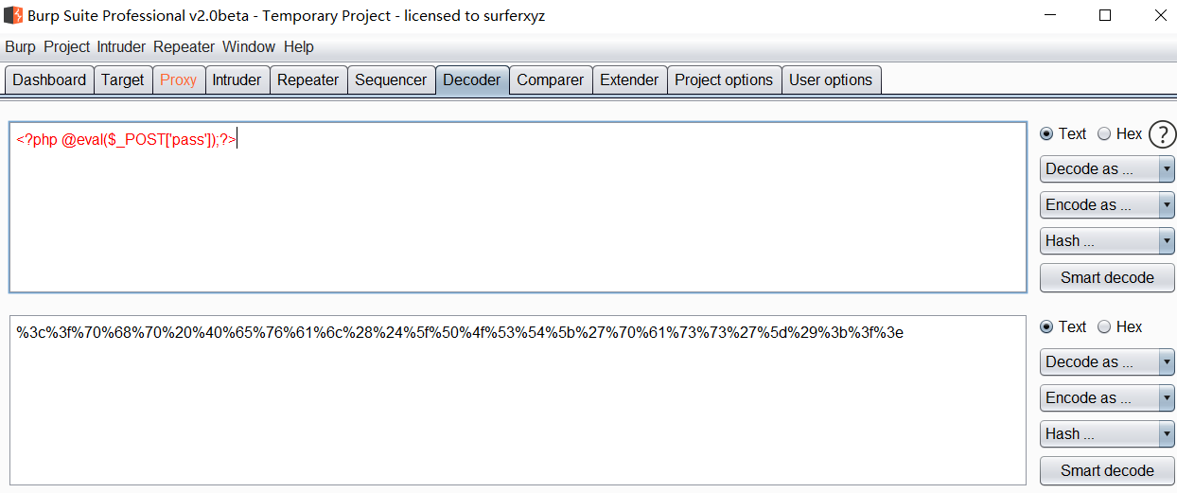Open bottom panel 'Hash ...' dropdown

tap(1107, 434)
